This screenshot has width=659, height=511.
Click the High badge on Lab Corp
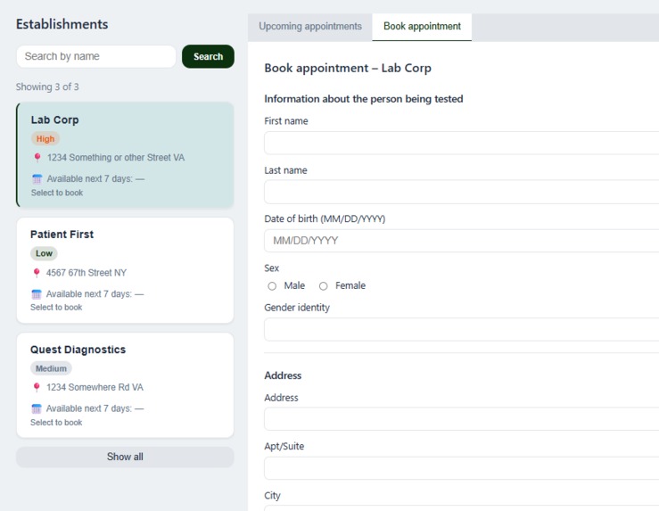click(x=45, y=139)
